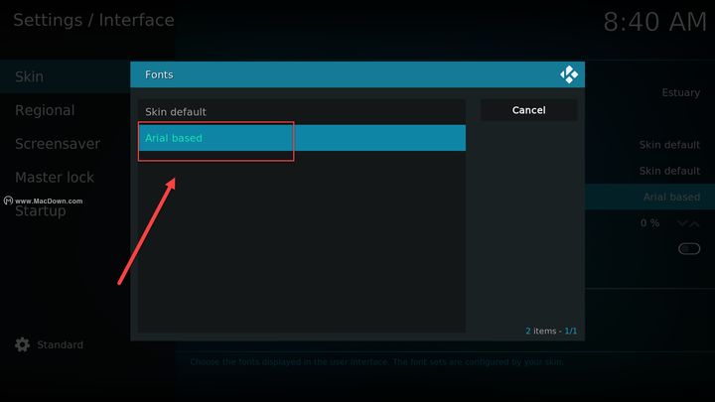Open the Skin settings category
715x402 pixels.
point(66,76)
